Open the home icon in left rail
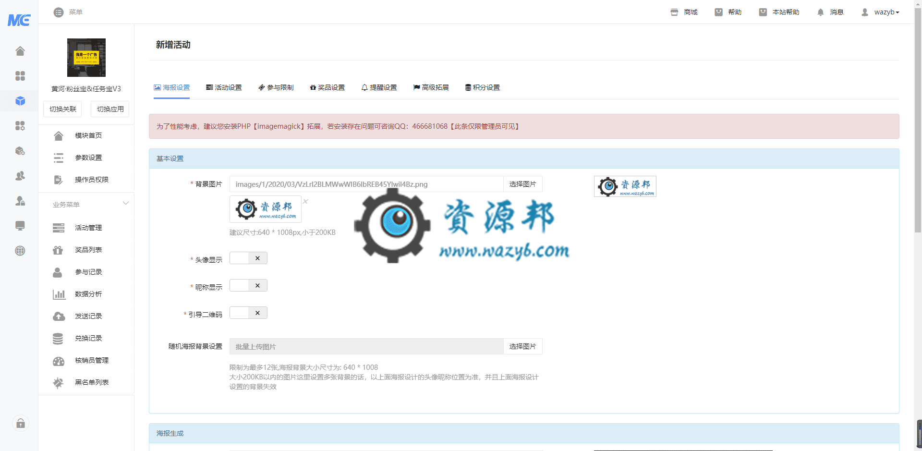Image resolution: width=922 pixels, height=451 pixels. (x=20, y=51)
